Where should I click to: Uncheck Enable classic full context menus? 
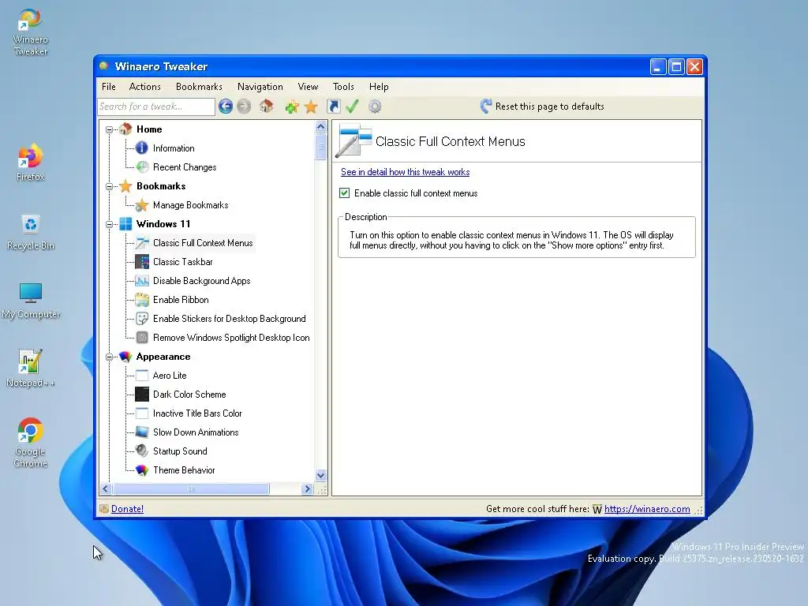click(344, 193)
